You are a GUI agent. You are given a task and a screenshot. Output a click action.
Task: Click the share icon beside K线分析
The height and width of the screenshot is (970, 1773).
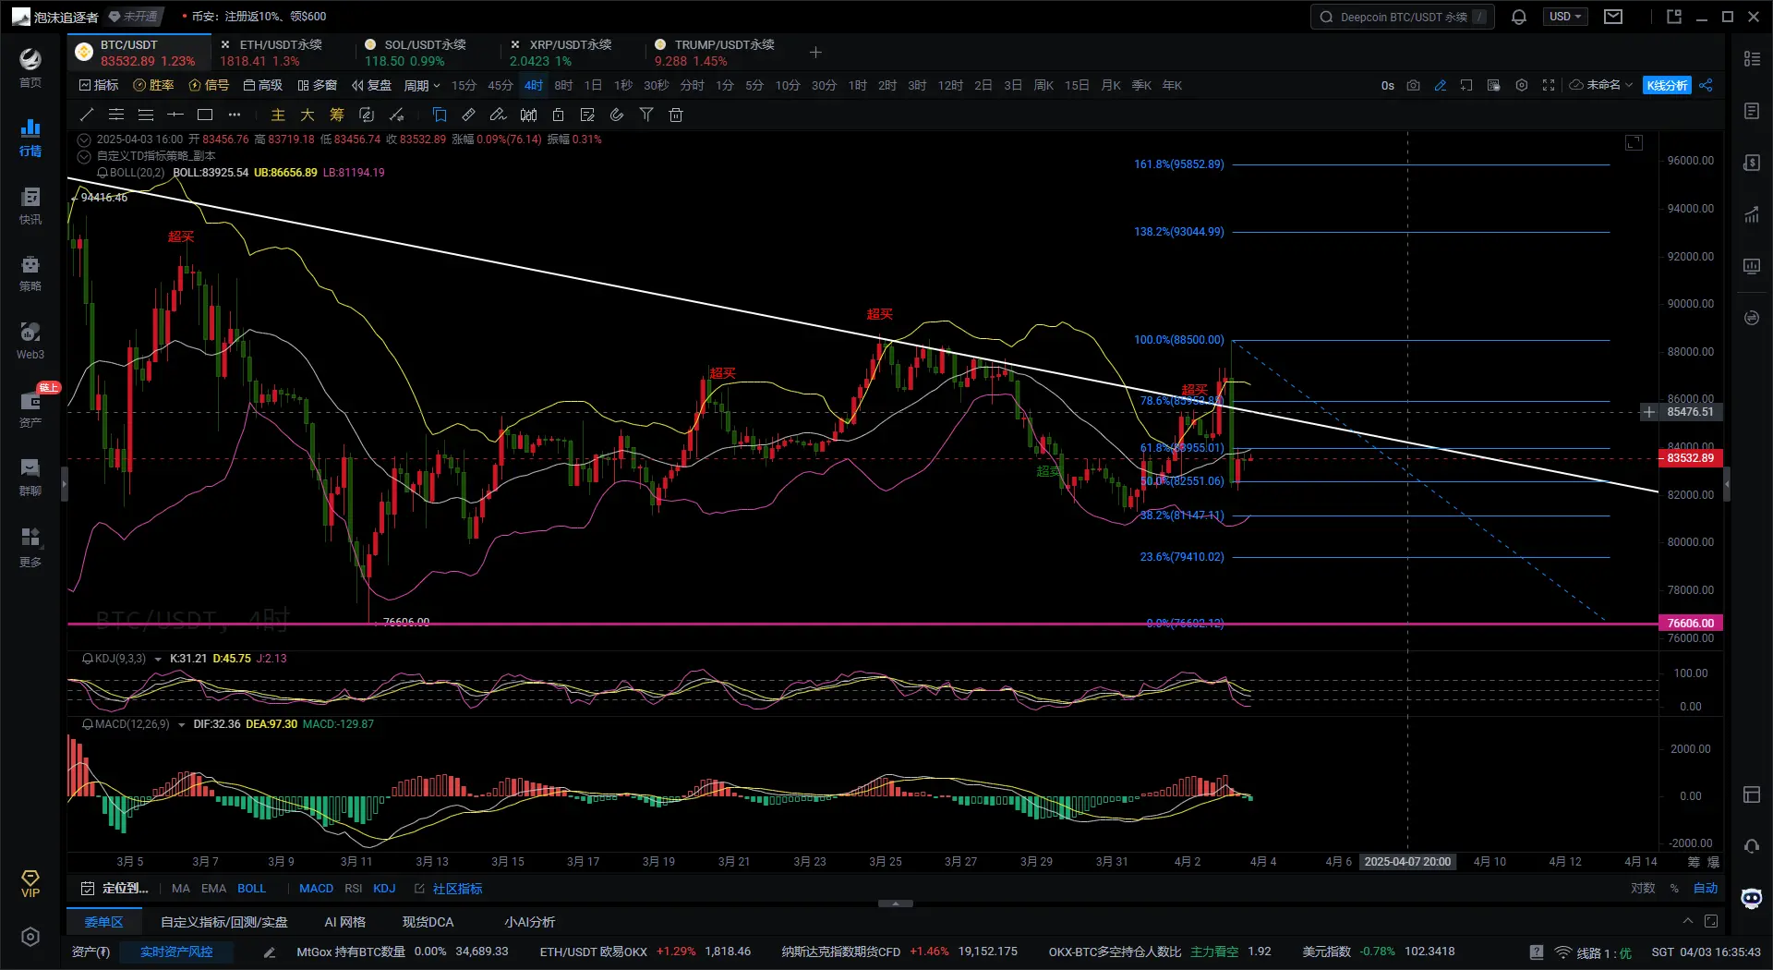(1707, 85)
